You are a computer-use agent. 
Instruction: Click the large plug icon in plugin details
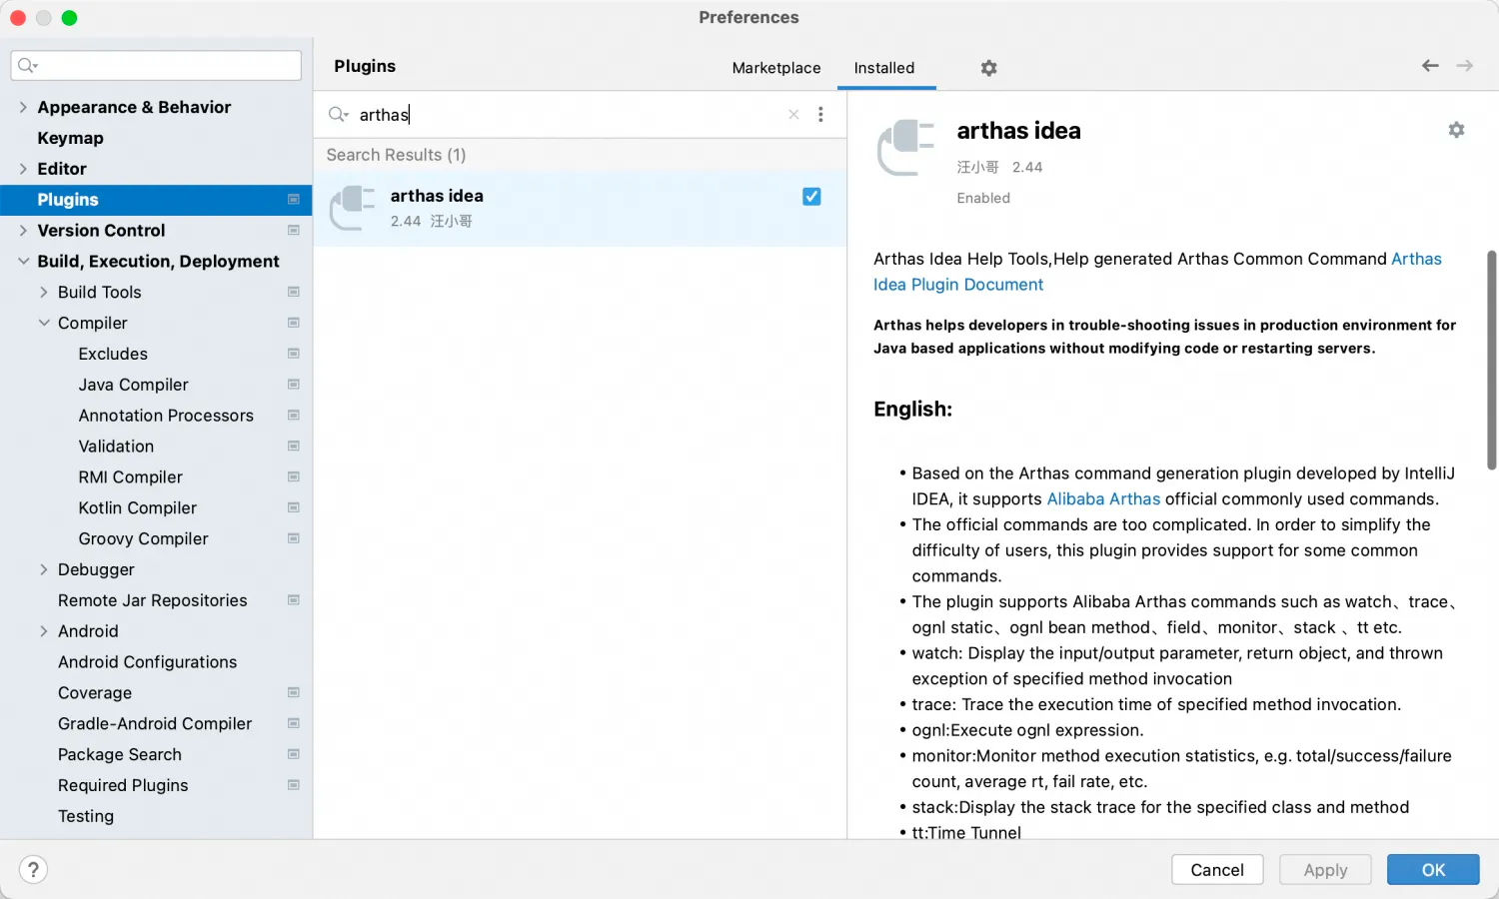[x=905, y=147]
